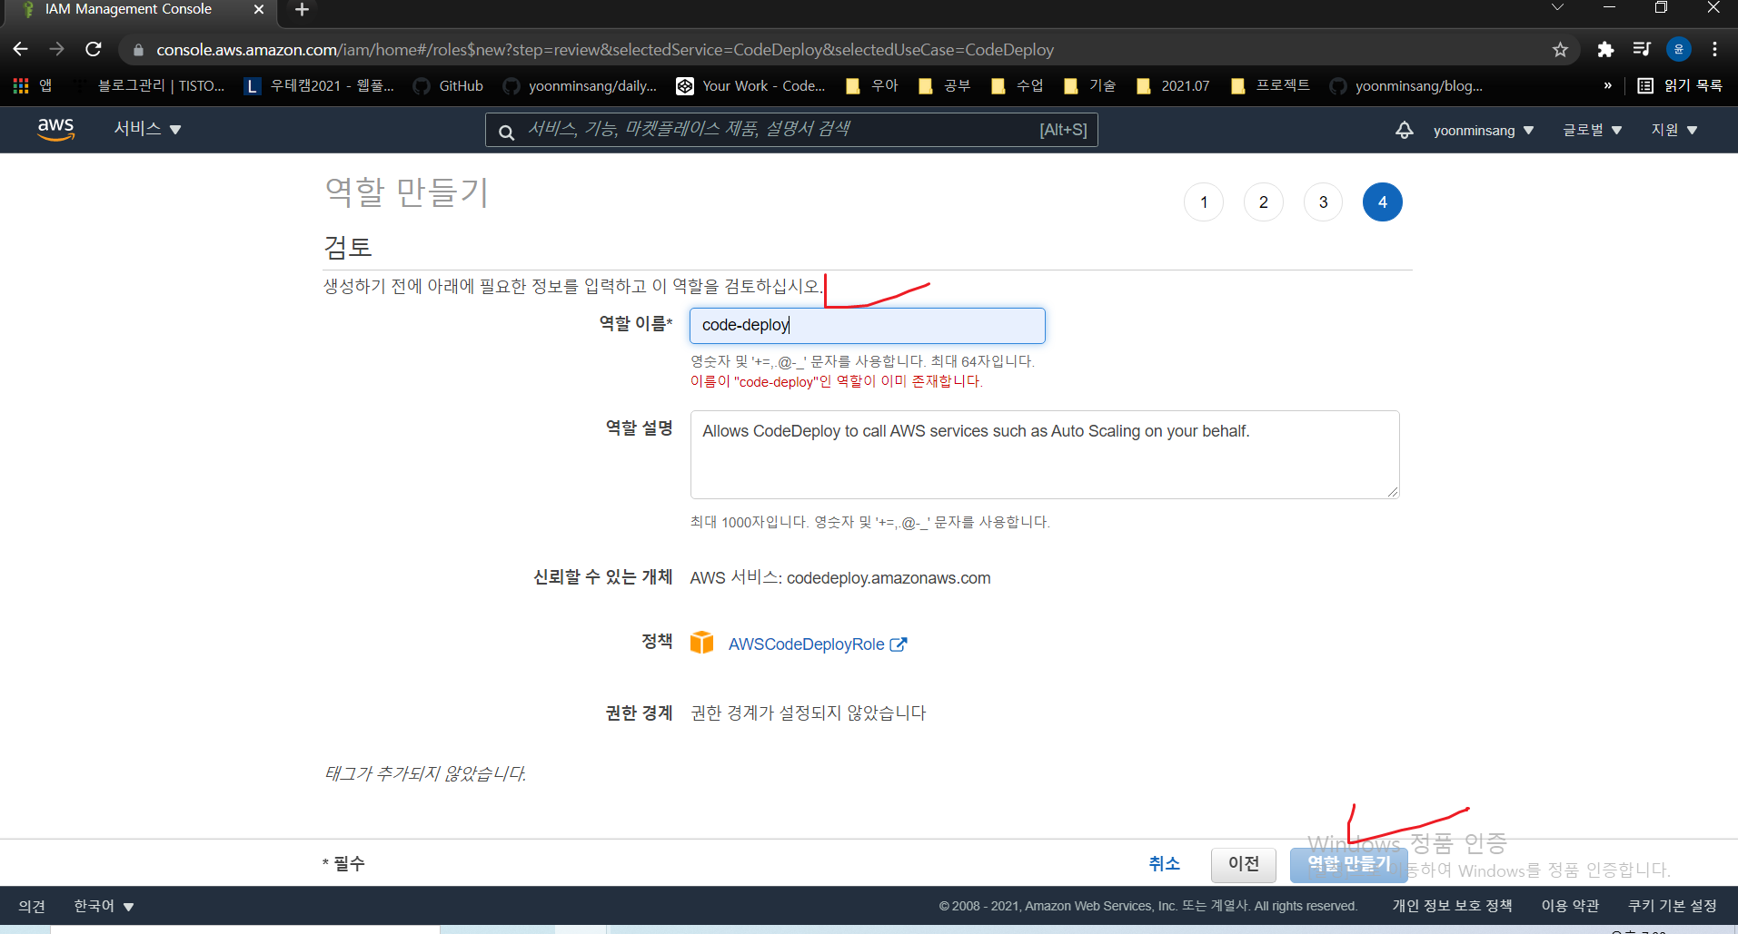Expand the yoonminsang account dropdown
The image size is (1738, 934).
(x=1484, y=131)
